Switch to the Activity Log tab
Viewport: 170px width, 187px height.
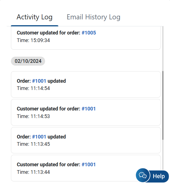[x=34, y=17]
